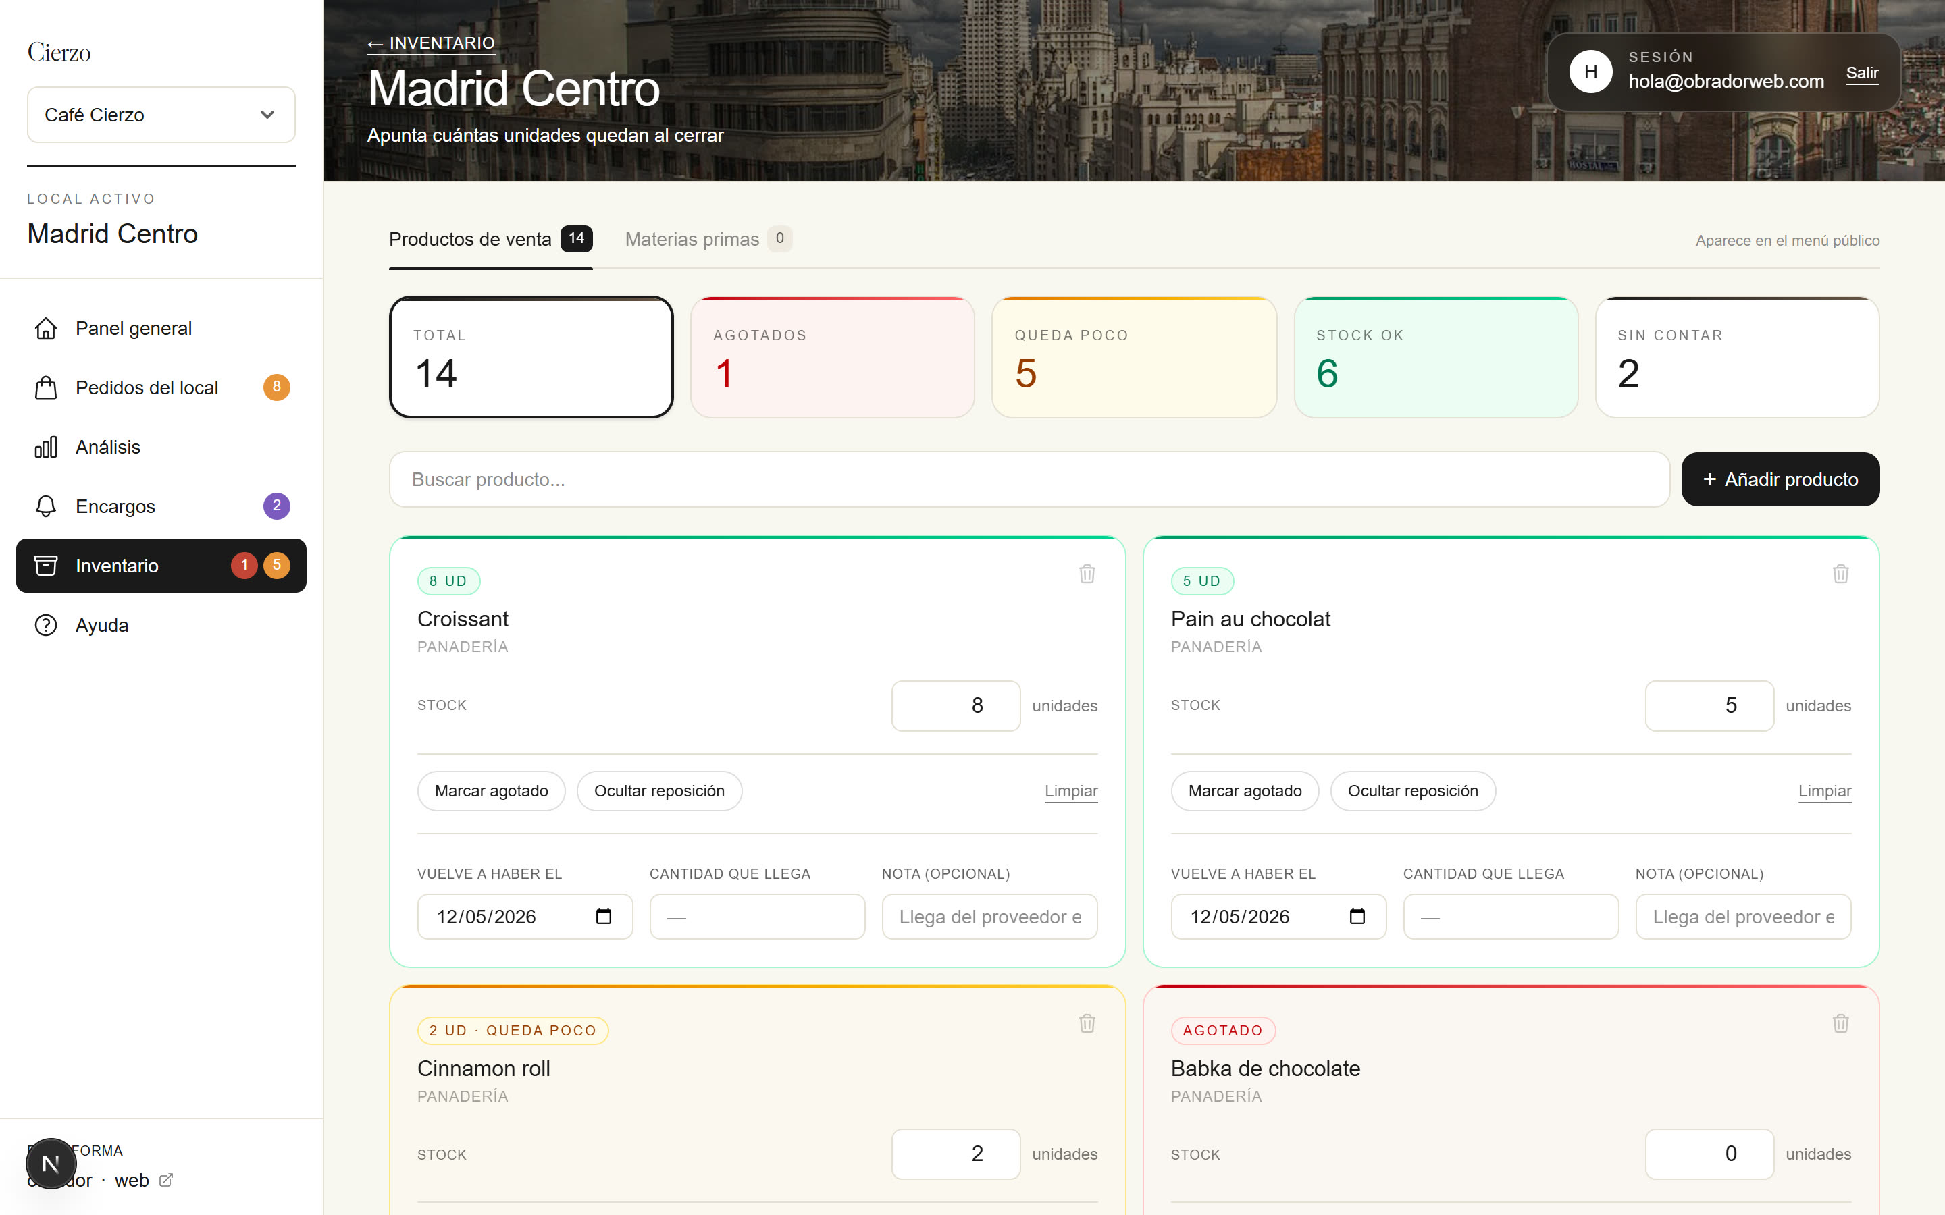Click Croissant Cantidad que llega field
Viewport: 1945px width, 1215px height.
click(x=757, y=917)
